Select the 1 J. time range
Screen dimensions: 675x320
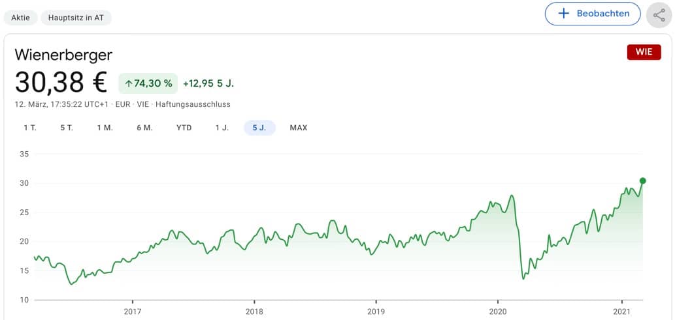tap(222, 128)
